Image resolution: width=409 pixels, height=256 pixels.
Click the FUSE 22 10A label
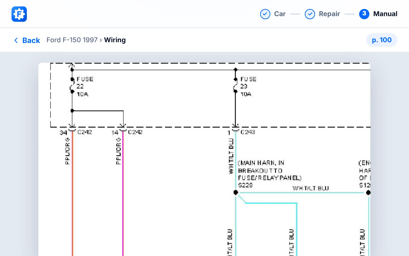click(85, 87)
